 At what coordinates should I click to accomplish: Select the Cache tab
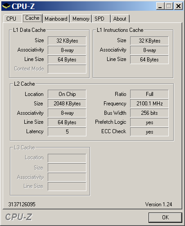32,18
